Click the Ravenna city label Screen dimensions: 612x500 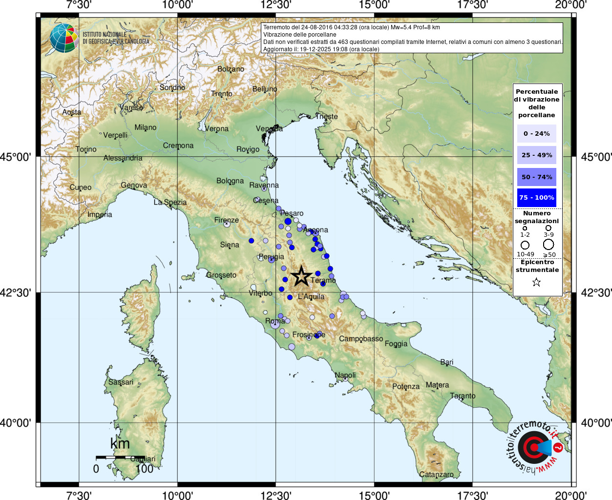tap(264, 186)
